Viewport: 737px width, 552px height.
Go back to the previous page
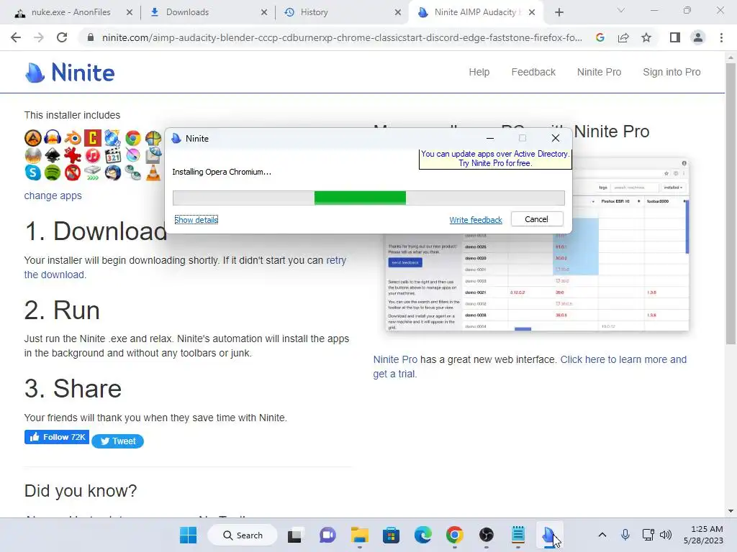16,37
